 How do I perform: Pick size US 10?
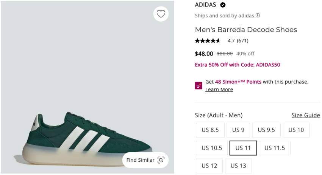click(296, 130)
